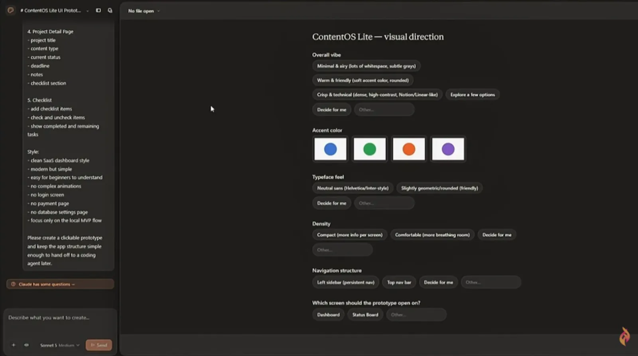This screenshot has width=638, height=356.
Task: Click the '4. Project Detail Page' text
Action: pyautogui.click(x=50, y=31)
